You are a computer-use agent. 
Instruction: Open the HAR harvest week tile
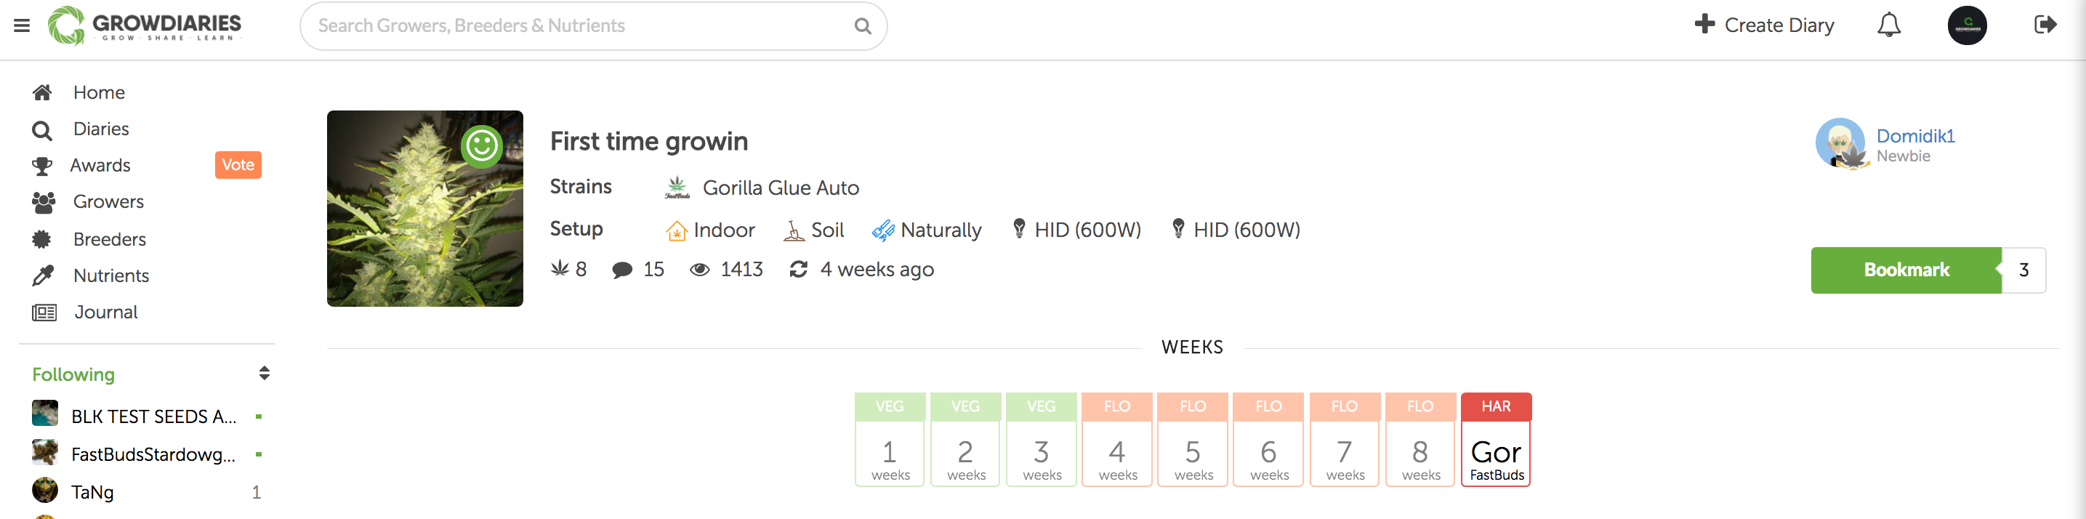tap(1495, 440)
